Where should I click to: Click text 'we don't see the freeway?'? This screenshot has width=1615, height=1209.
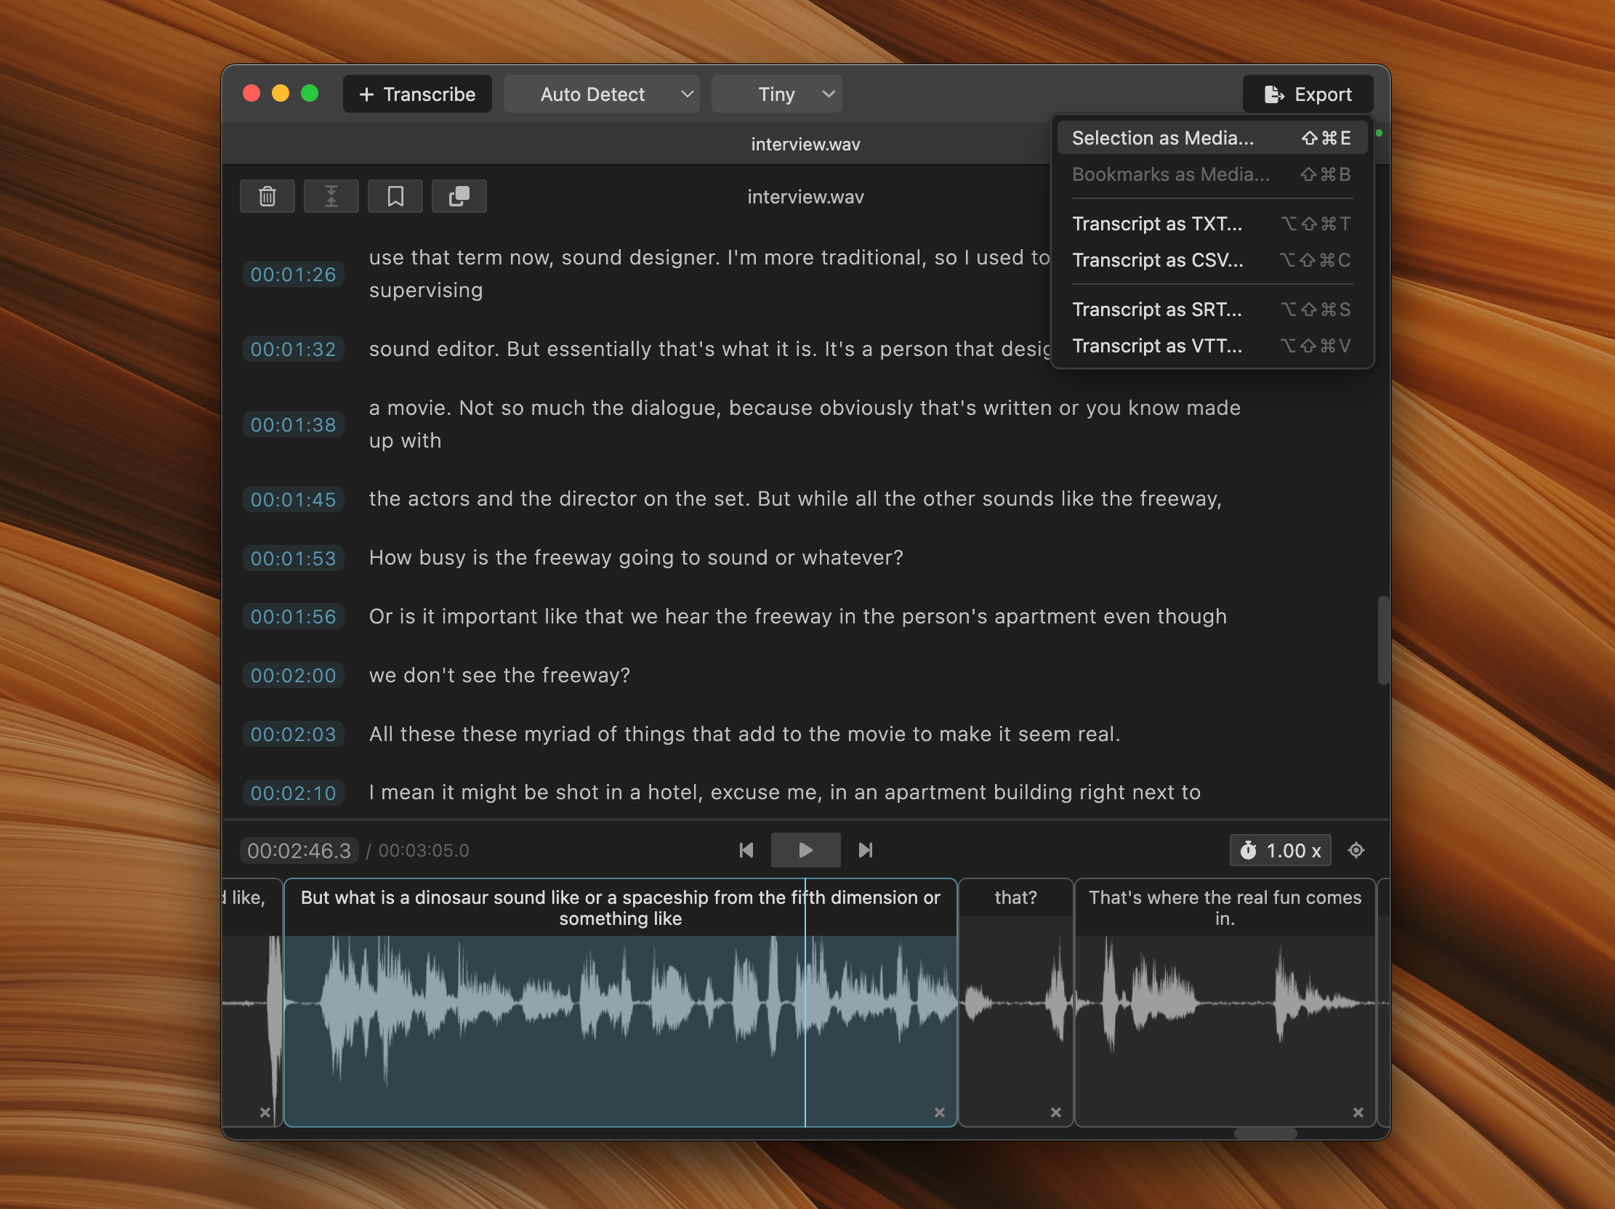pos(499,675)
